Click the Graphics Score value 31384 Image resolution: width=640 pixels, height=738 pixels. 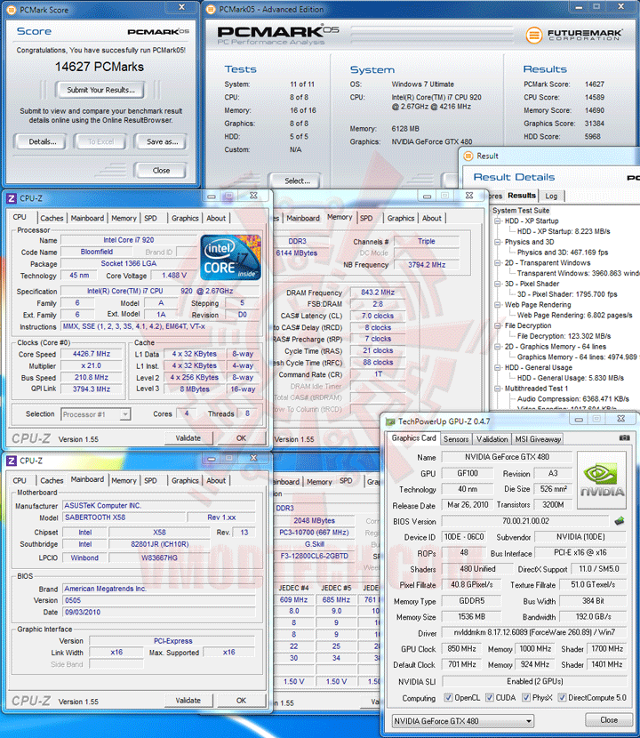(595, 124)
